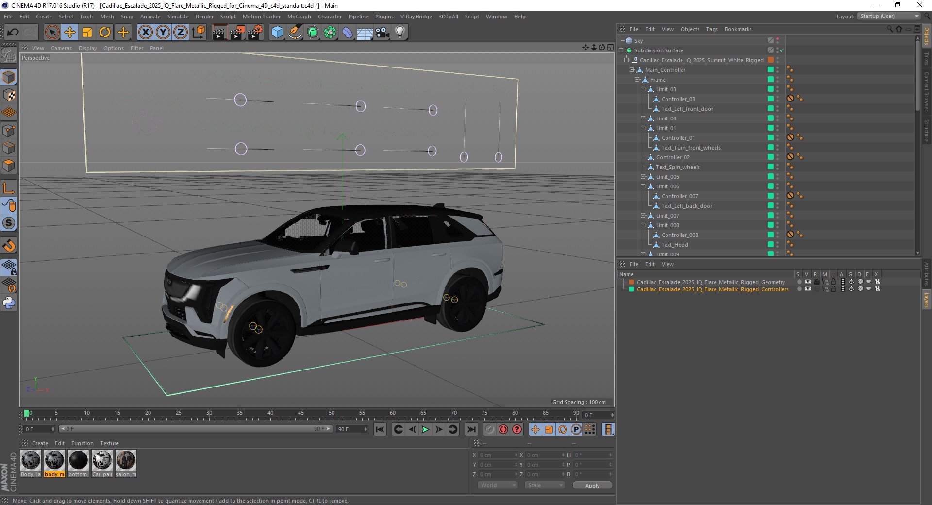Go to start of animation
Viewport: 932px width, 505px height.
click(x=380, y=429)
